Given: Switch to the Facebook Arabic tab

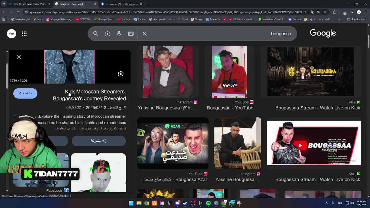Looking at the screenshot, I should point(121,4).
